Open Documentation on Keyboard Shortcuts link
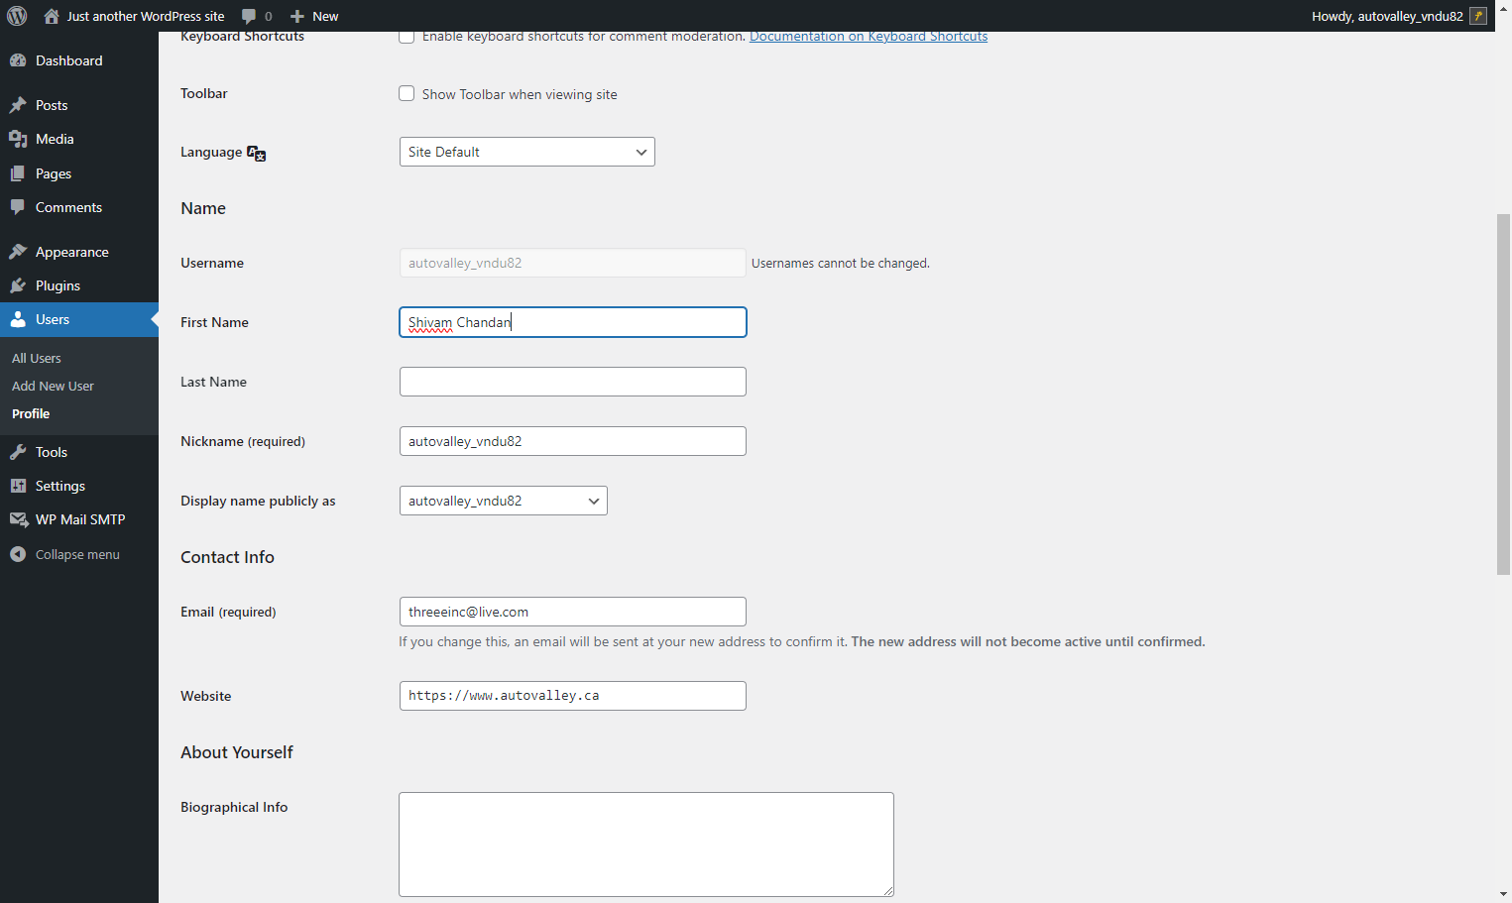 point(869,37)
